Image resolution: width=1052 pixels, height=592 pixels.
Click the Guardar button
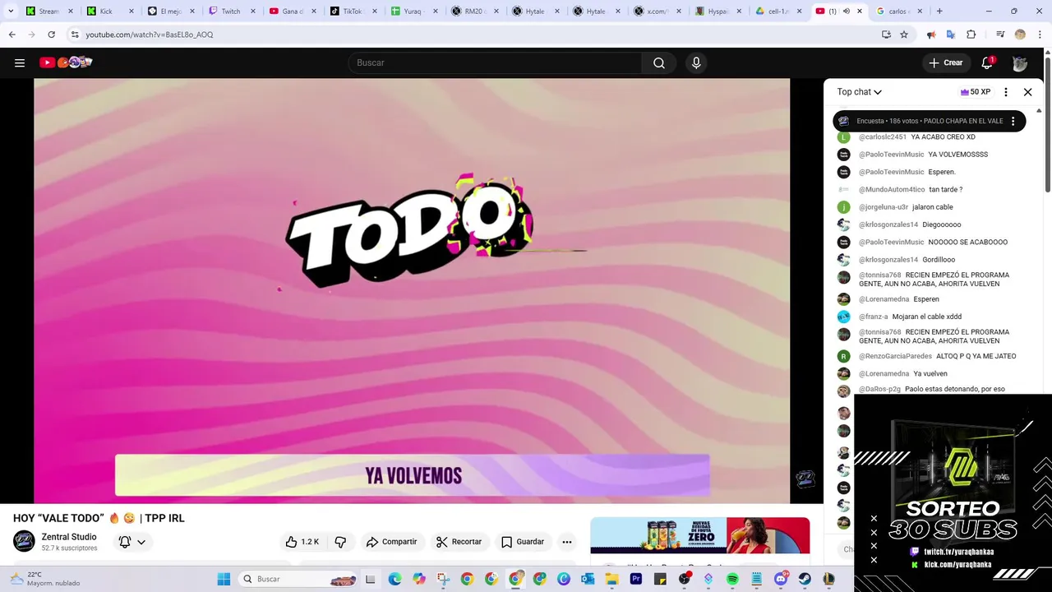point(523,542)
